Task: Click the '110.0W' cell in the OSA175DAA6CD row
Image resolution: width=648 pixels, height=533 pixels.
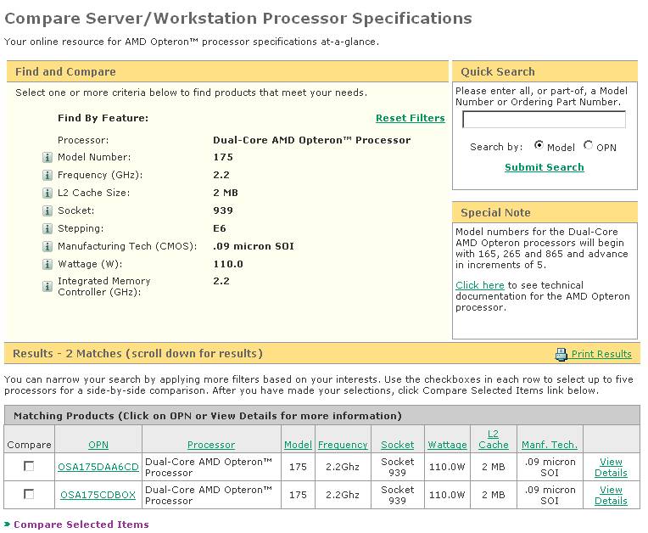Action: click(x=447, y=467)
